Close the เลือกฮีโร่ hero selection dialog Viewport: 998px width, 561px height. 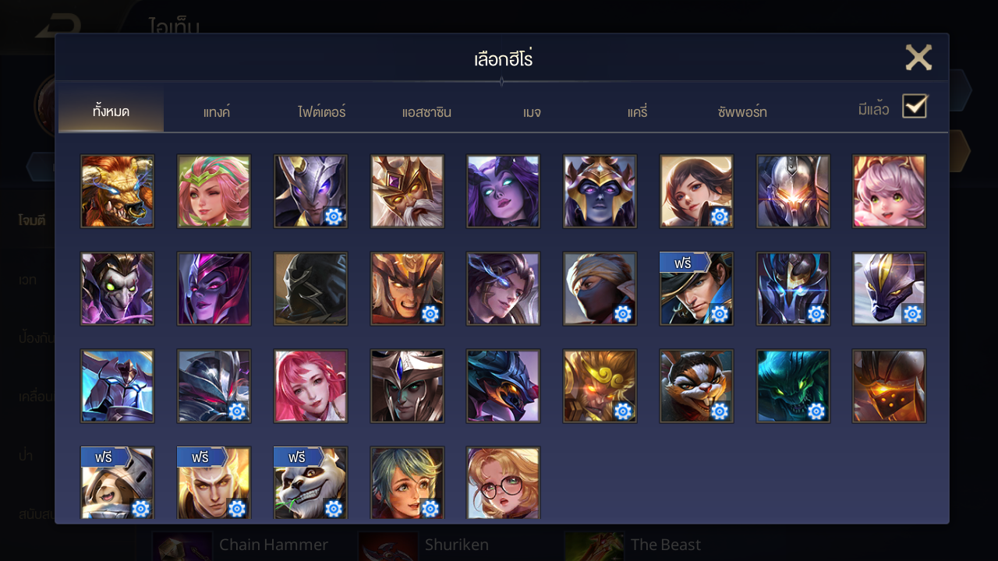pos(918,58)
